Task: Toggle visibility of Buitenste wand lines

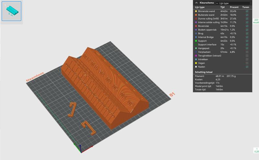Action: click(x=247, y=15)
